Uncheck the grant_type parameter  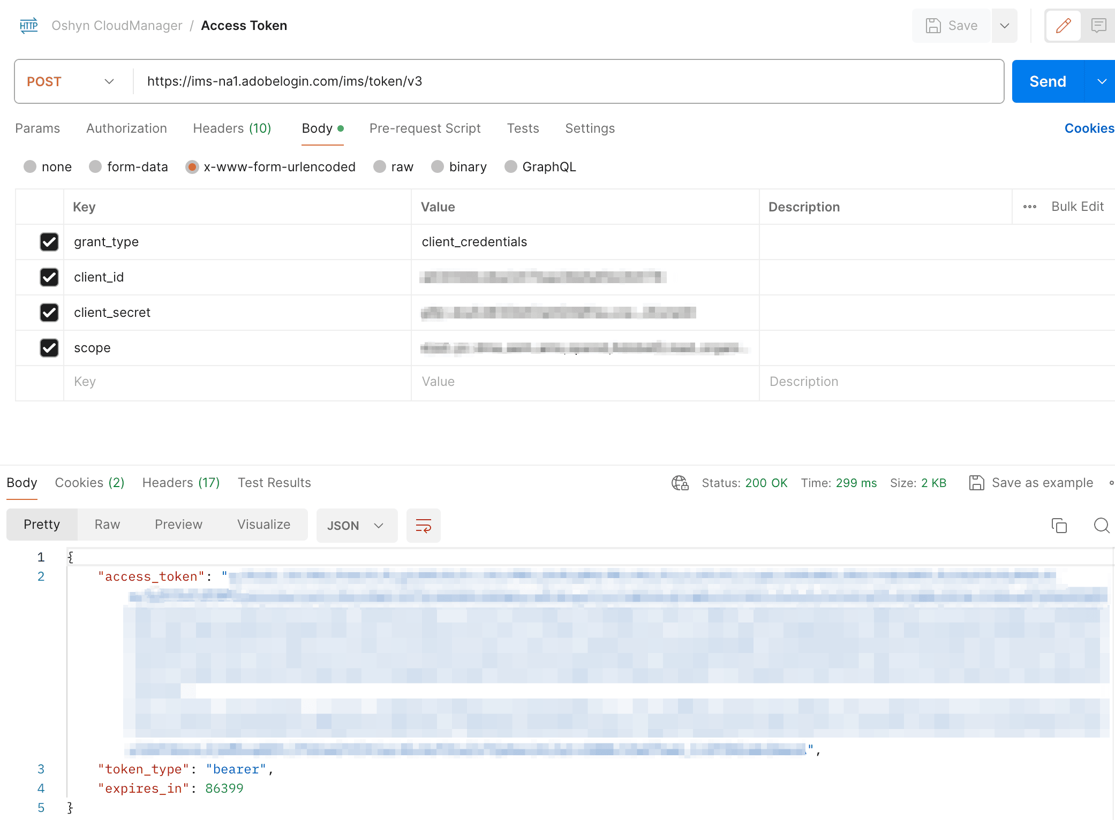coord(49,242)
